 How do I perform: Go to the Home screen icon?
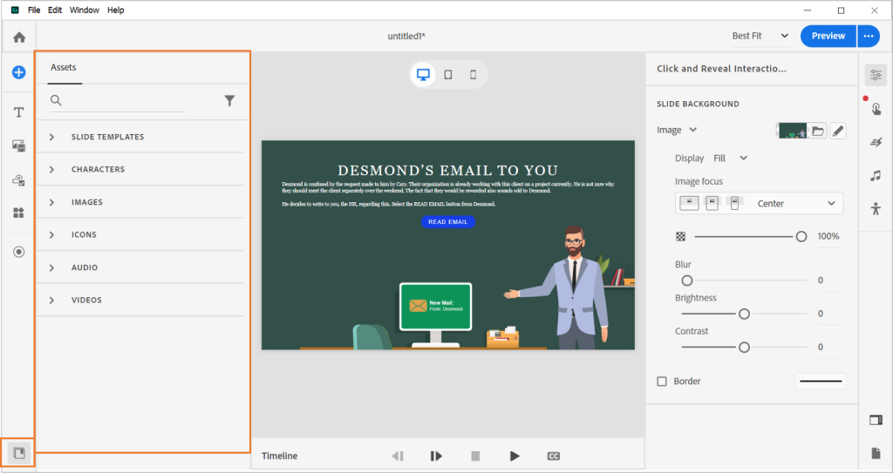coord(19,37)
